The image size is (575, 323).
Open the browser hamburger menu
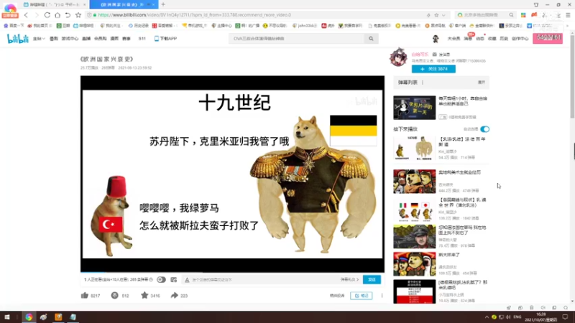568,15
